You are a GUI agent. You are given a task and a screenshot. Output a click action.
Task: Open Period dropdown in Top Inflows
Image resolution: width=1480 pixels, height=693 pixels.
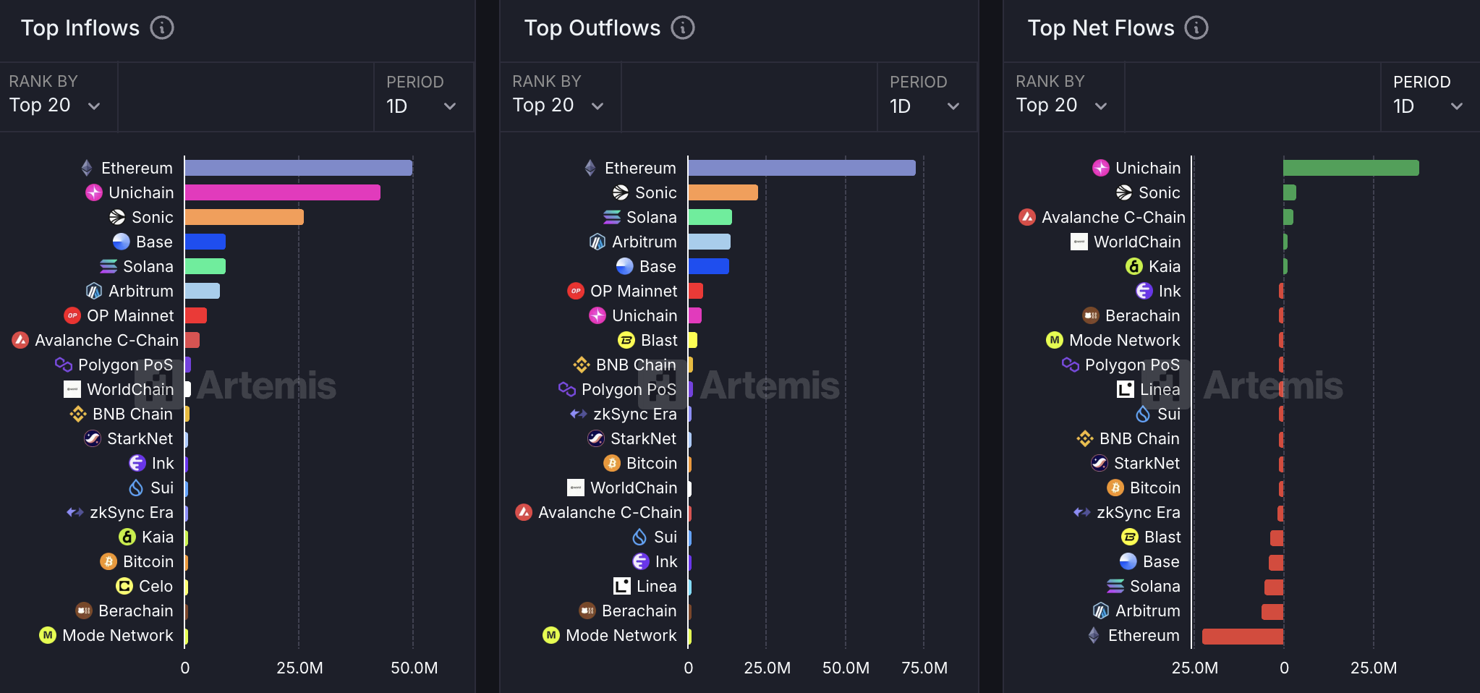coord(424,97)
